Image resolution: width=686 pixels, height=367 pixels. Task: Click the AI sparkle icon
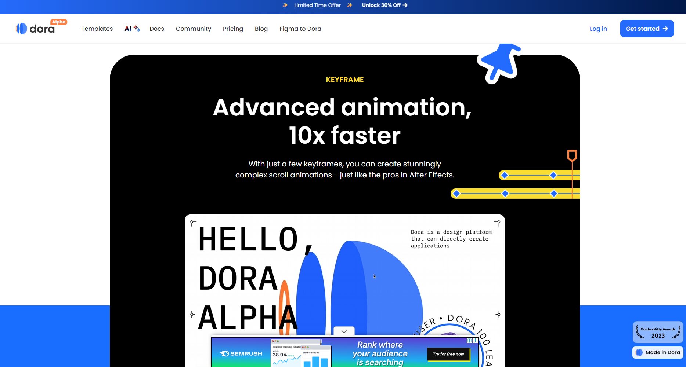click(x=137, y=28)
